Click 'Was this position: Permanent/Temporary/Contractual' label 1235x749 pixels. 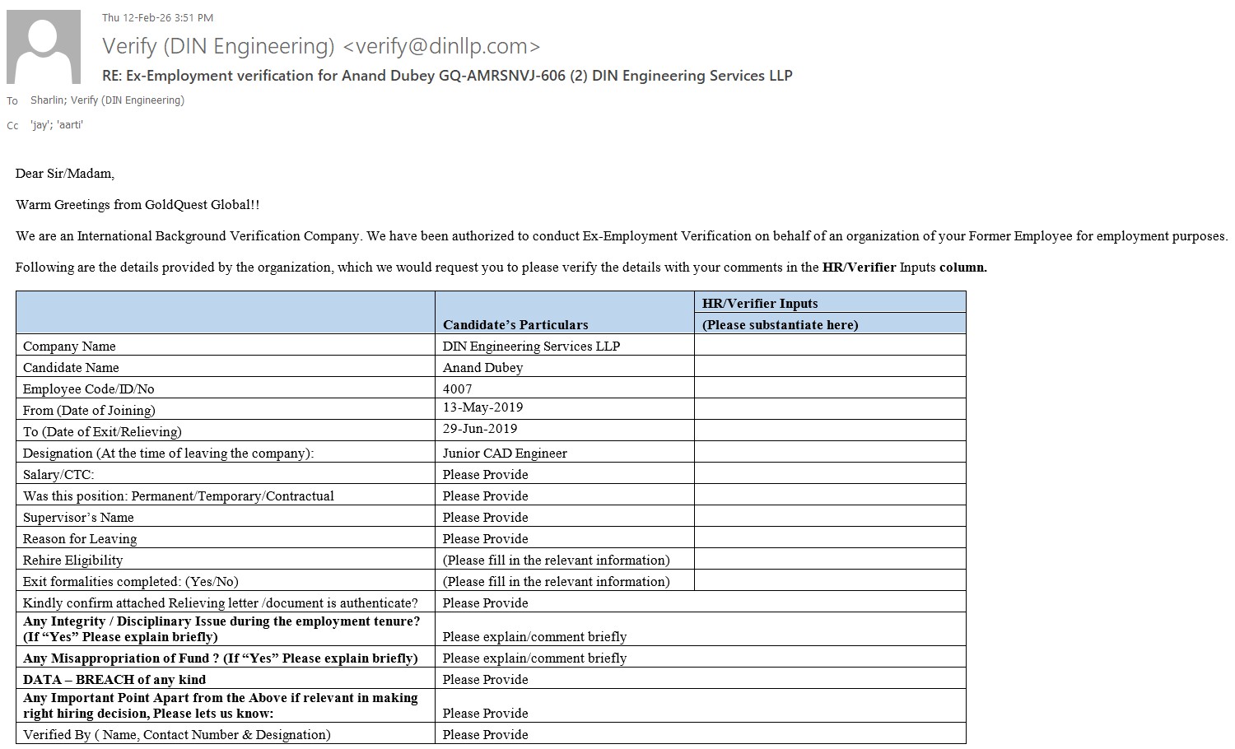pos(179,495)
